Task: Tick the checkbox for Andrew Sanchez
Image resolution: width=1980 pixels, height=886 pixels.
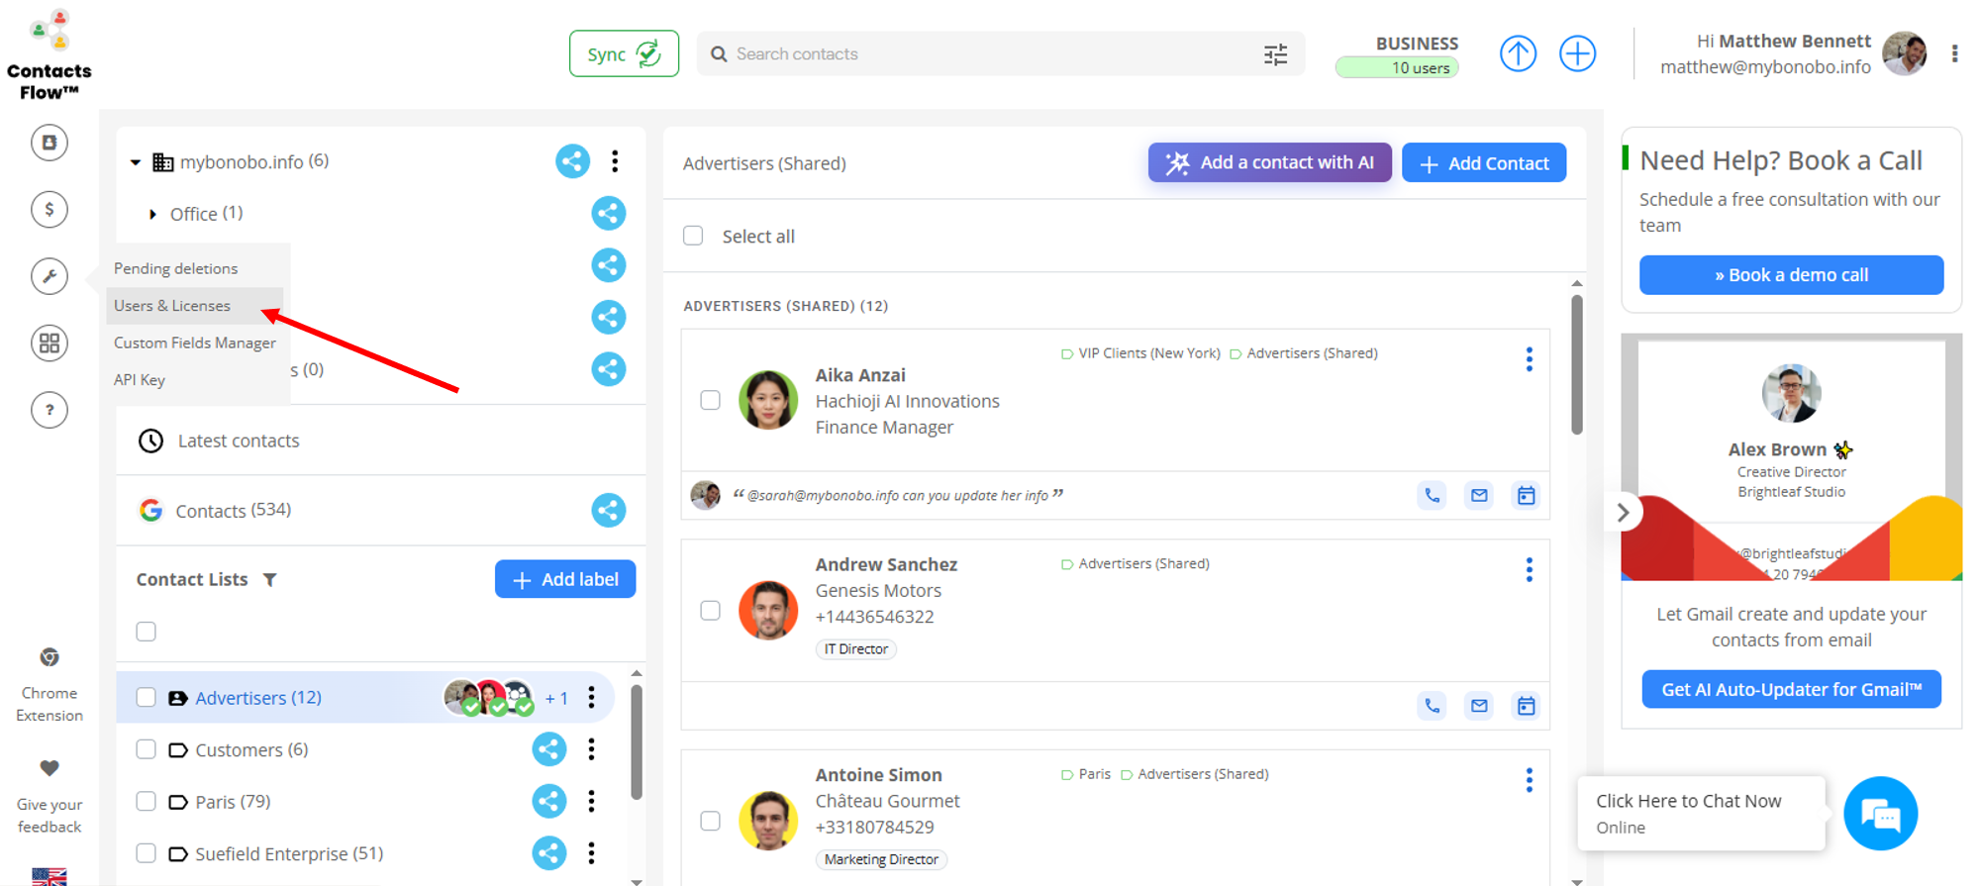Action: point(710,610)
